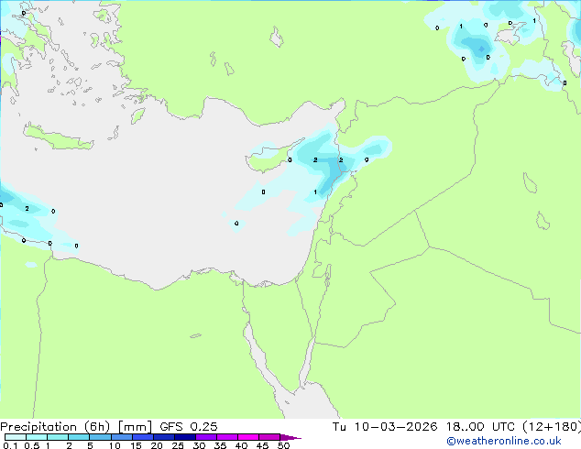581x449 pixels.
Task: Click the '30' legend scale label
Action: click(199, 445)
